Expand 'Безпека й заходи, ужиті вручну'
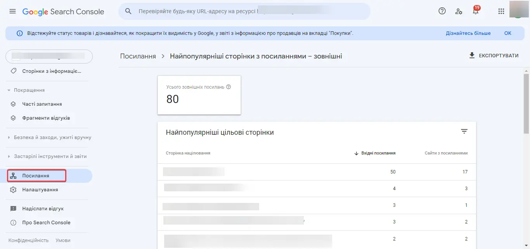530x249 pixels. pos(49,137)
